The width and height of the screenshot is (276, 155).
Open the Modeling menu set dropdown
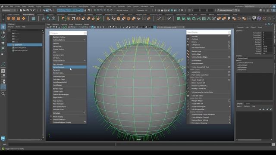coord(9,10)
